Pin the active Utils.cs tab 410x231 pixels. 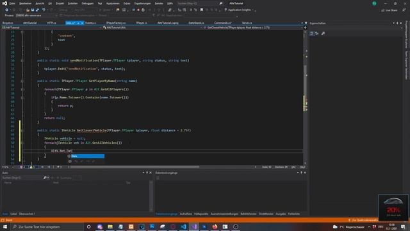tap(78, 23)
